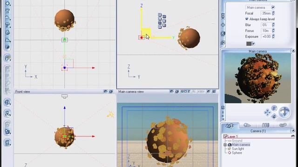Click the target crosshair side icon in camera panel
298x167 pixels.
coord(223,25)
